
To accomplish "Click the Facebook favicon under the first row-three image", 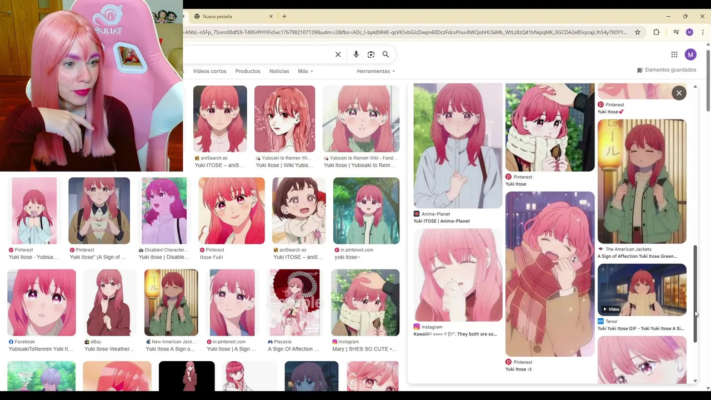I will [11, 342].
